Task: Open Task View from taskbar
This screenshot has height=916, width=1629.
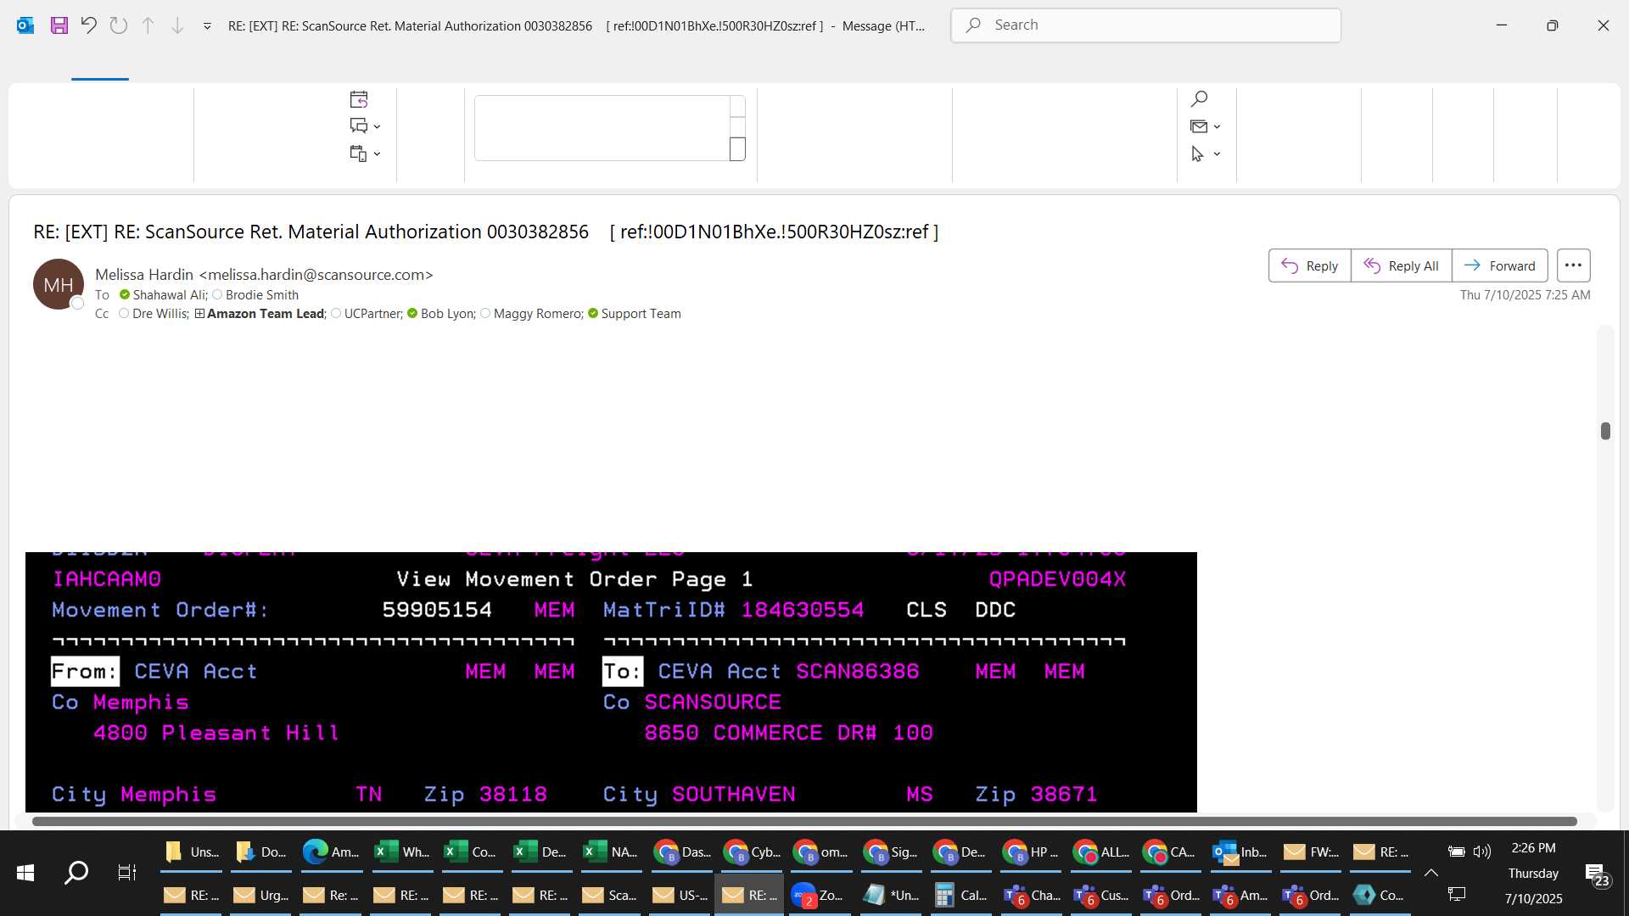Action: (127, 872)
